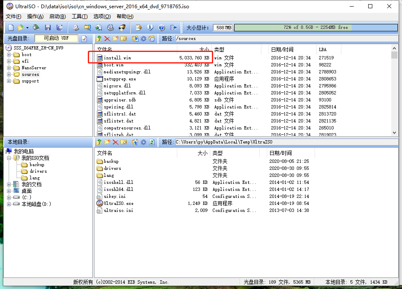This screenshot has width=402, height=289.
Task: Click the New image toolbar icon
Action: 11,28
